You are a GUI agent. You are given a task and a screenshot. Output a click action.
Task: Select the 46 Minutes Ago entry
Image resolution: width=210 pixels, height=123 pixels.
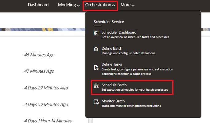[39, 55]
